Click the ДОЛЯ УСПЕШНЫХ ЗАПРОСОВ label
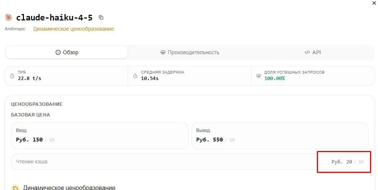Image resolution: width=378 pixels, height=190 pixels. (x=294, y=72)
